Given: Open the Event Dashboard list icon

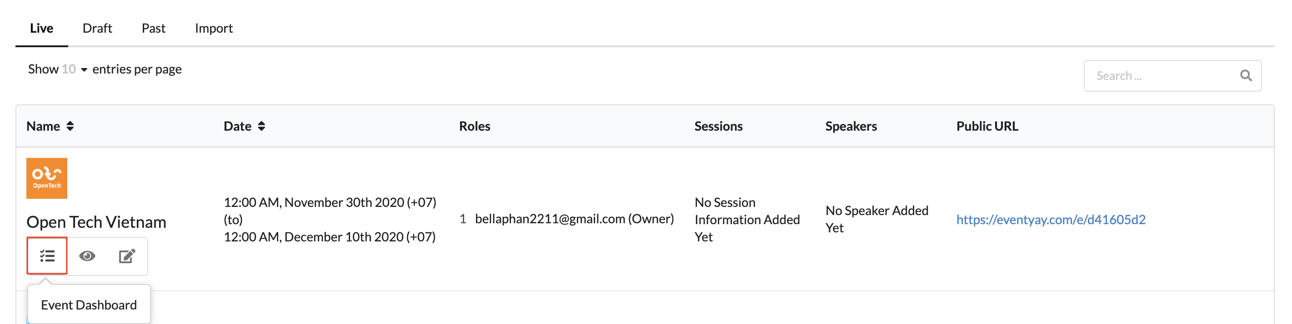Looking at the screenshot, I should (x=47, y=256).
